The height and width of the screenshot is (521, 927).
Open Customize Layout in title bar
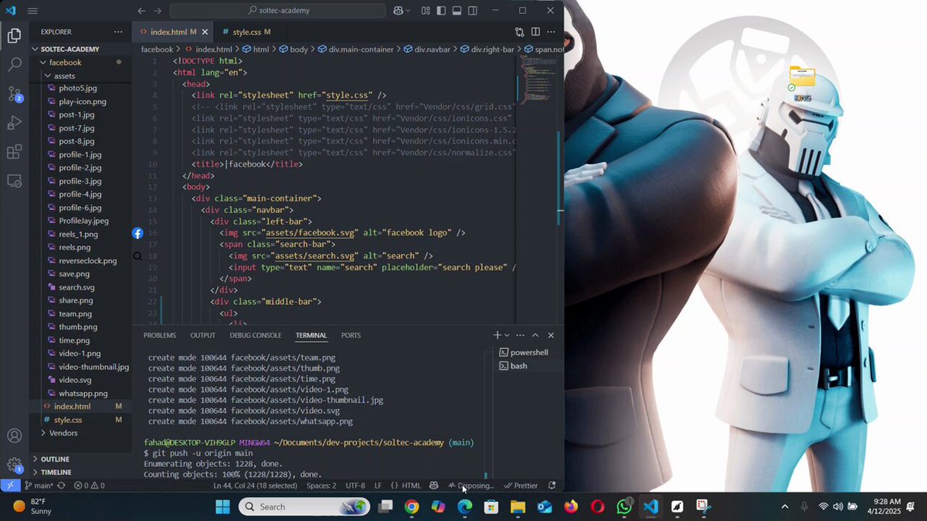point(426,11)
